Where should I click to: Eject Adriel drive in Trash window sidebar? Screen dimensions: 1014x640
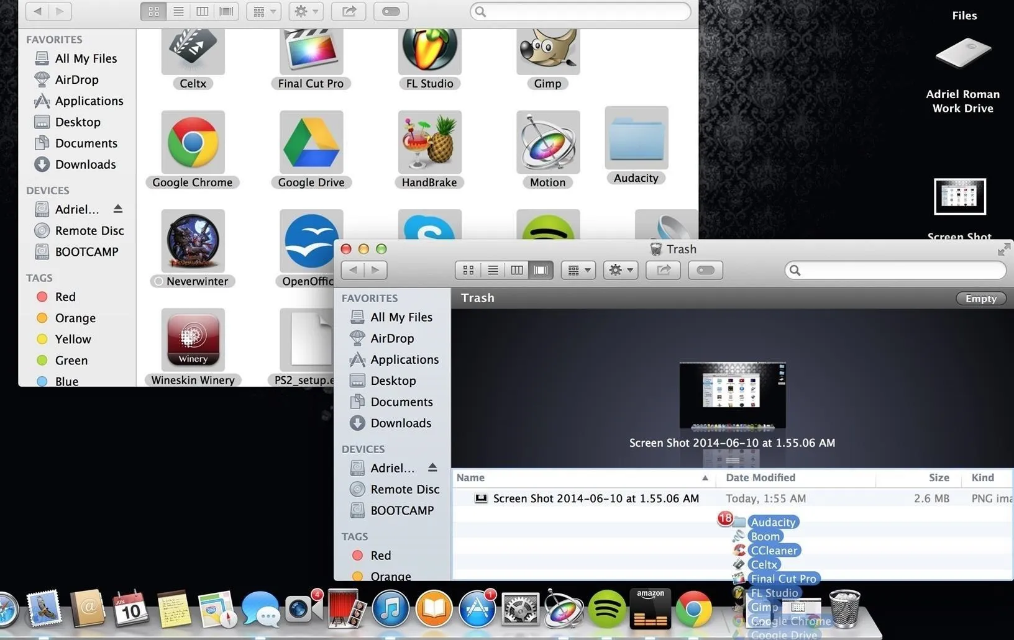click(x=432, y=467)
